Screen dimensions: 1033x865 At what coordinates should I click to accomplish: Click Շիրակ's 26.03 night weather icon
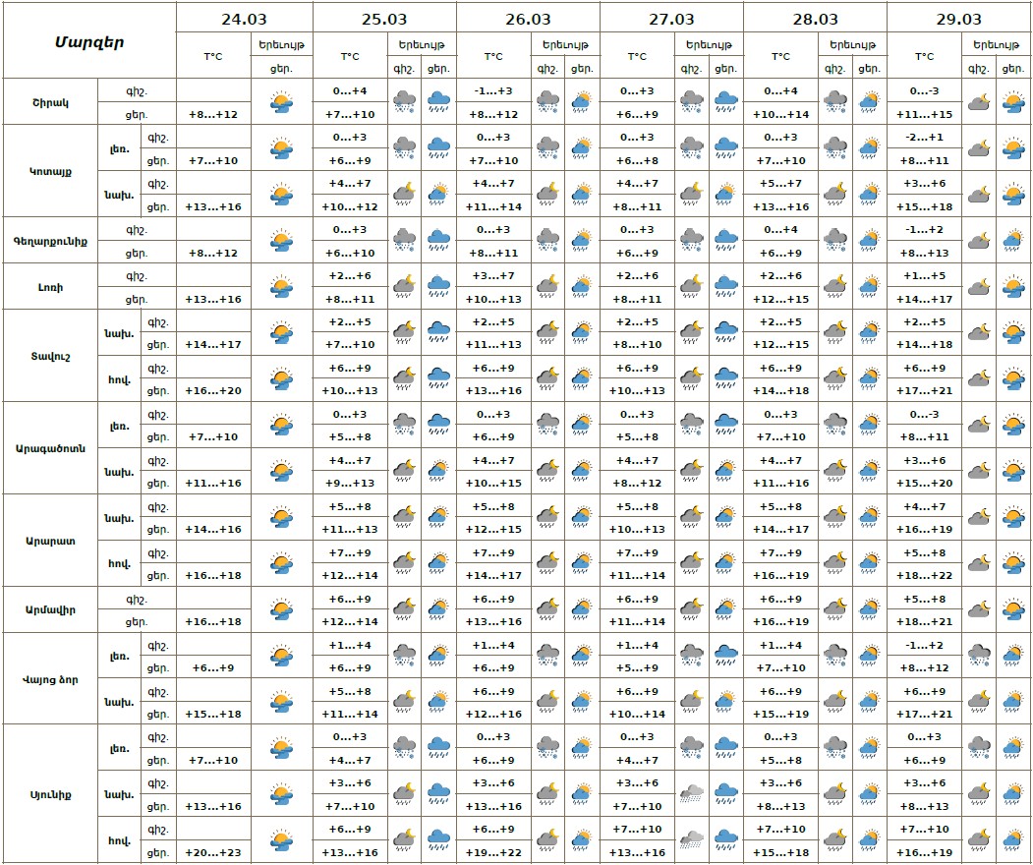(x=547, y=102)
